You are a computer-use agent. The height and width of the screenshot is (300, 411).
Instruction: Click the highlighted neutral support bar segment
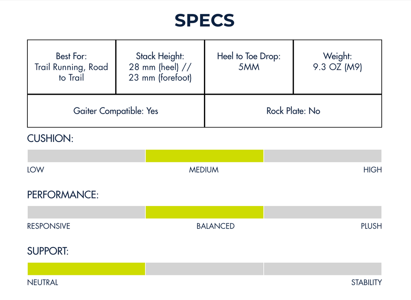[x=86, y=269]
